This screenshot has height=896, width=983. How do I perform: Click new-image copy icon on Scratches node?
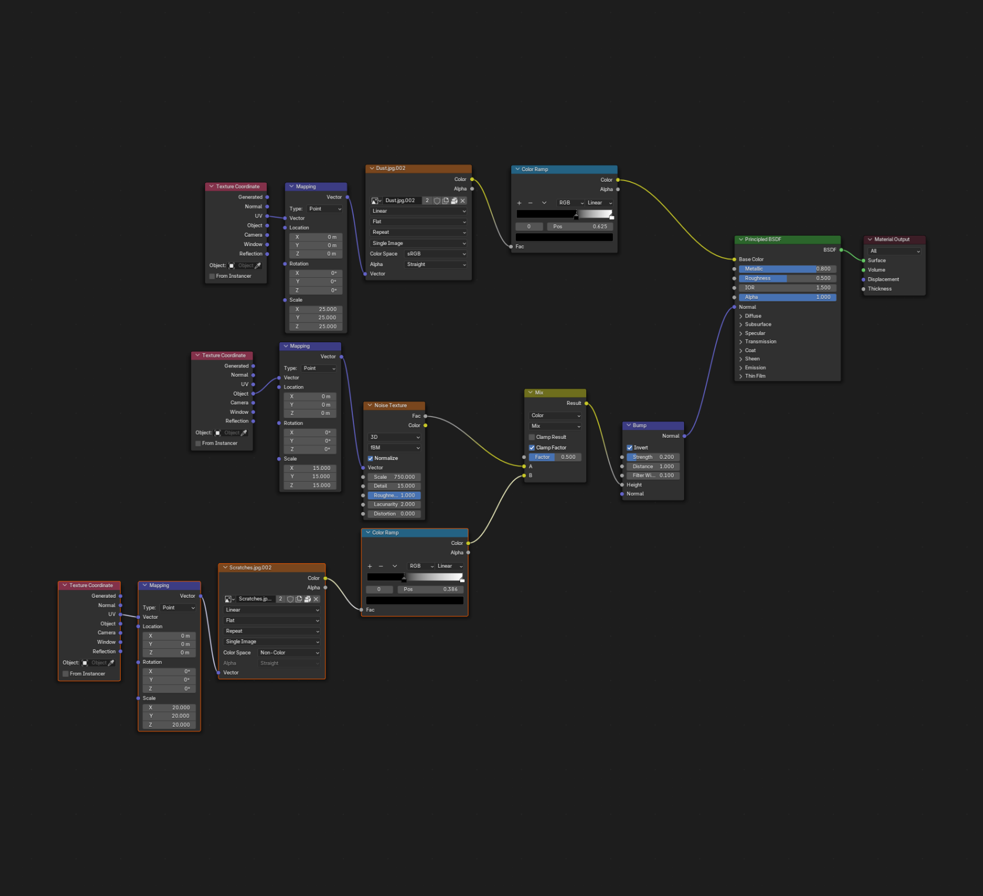pyautogui.click(x=299, y=599)
